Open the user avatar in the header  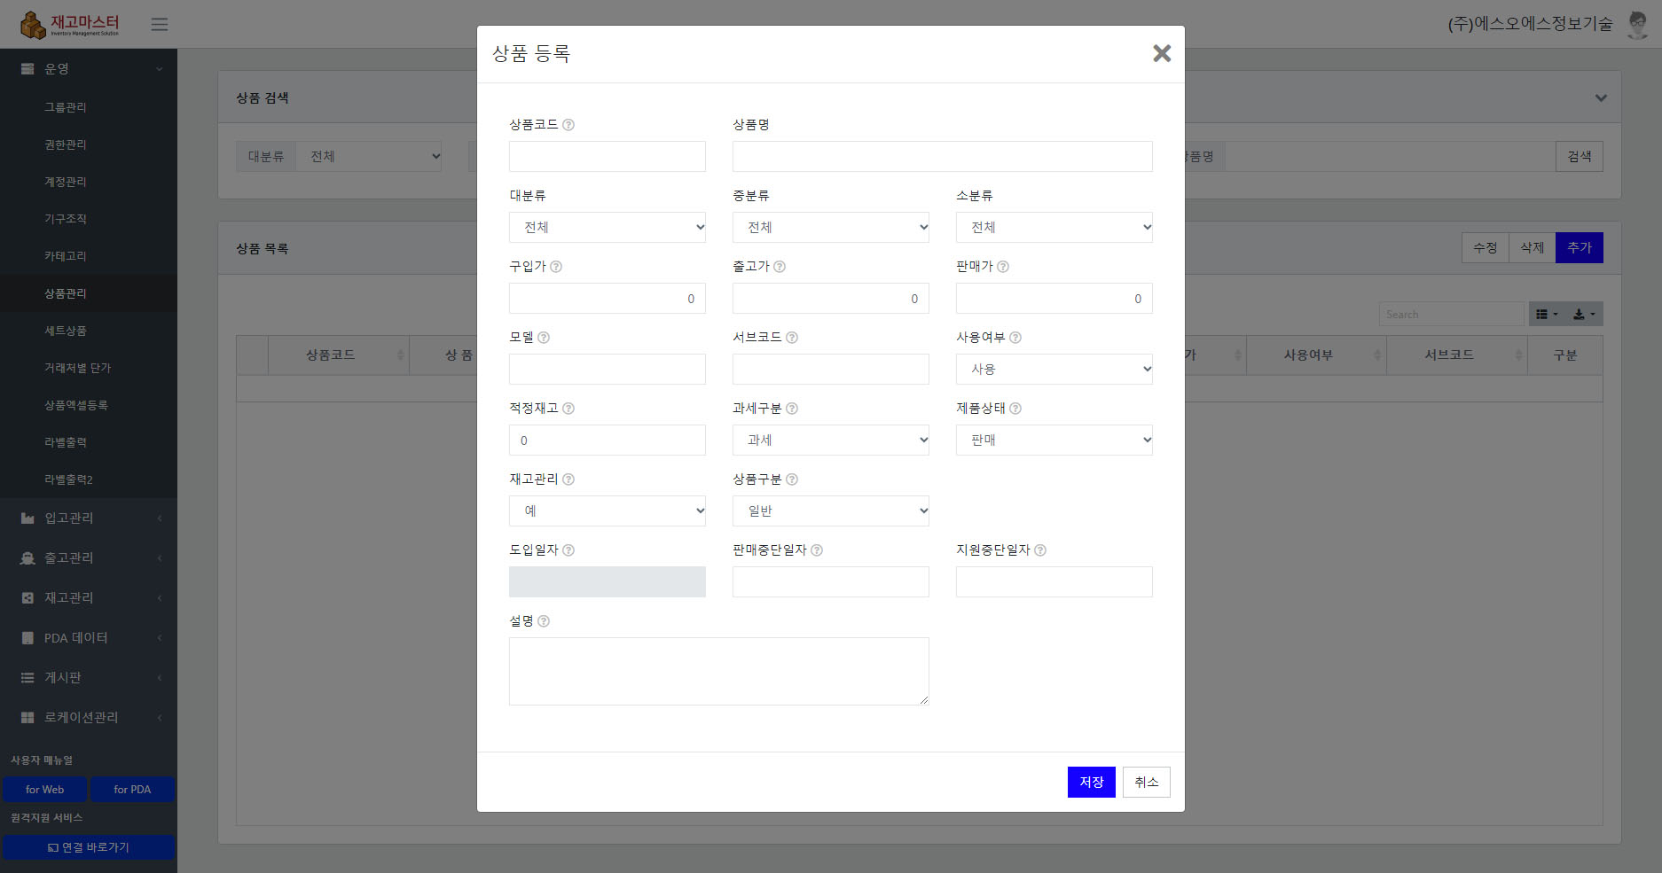(x=1637, y=25)
